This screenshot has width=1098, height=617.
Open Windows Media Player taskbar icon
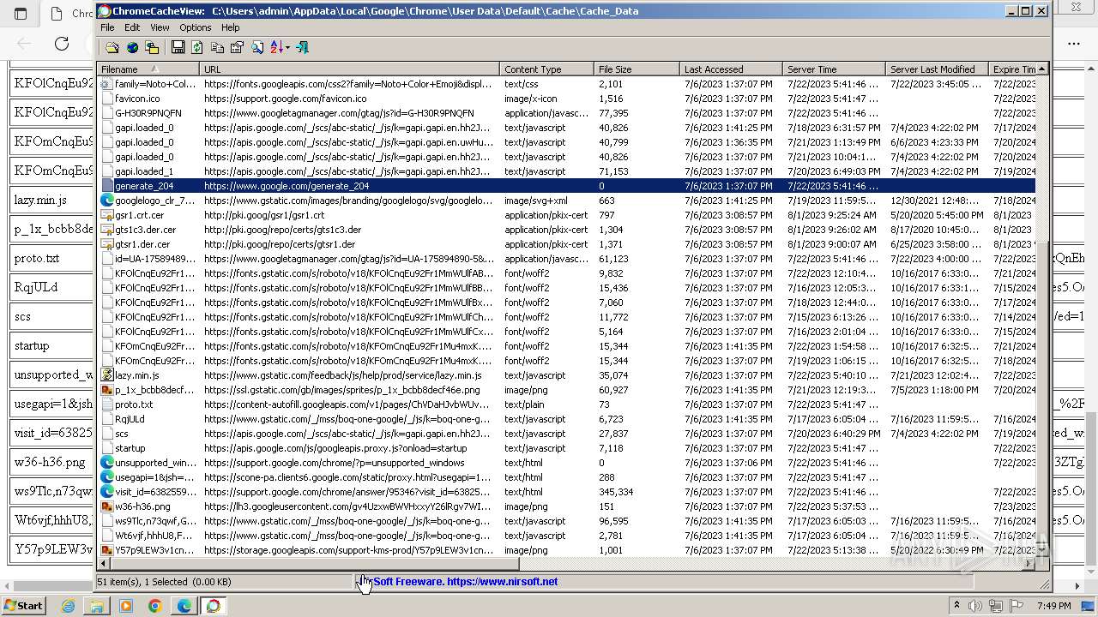coord(126,606)
